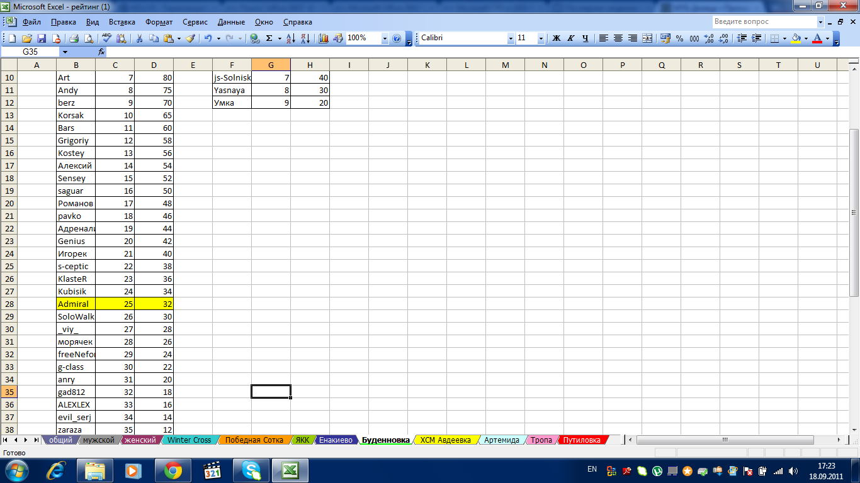Select the Admiral cell in column B

(x=76, y=304)
